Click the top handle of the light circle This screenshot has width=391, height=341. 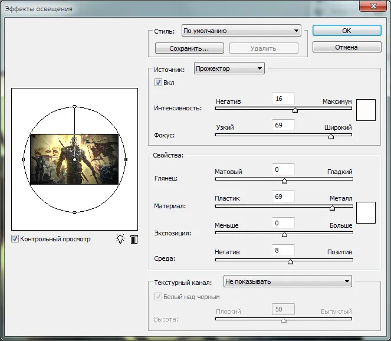74,107
